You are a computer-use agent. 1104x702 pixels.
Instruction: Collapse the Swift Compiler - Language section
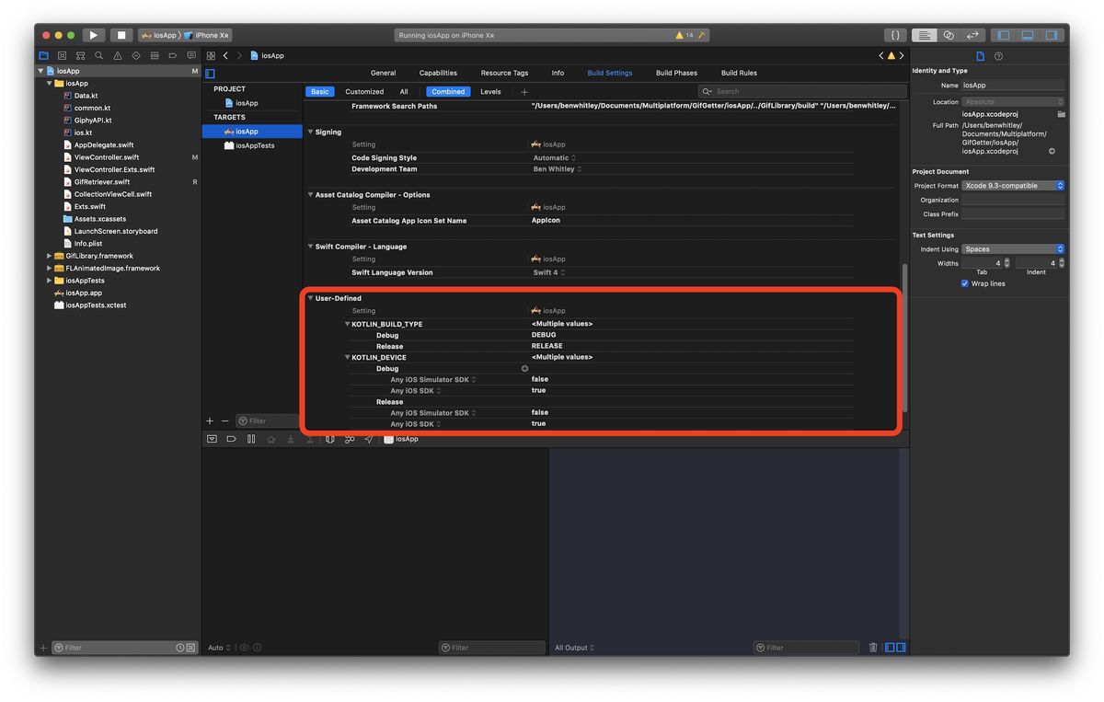pyautogui.click(x=310, y=247)
